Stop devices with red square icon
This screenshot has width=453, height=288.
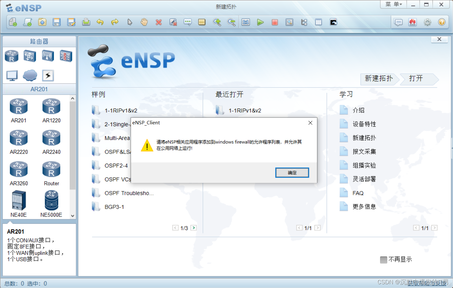(275, 22)
